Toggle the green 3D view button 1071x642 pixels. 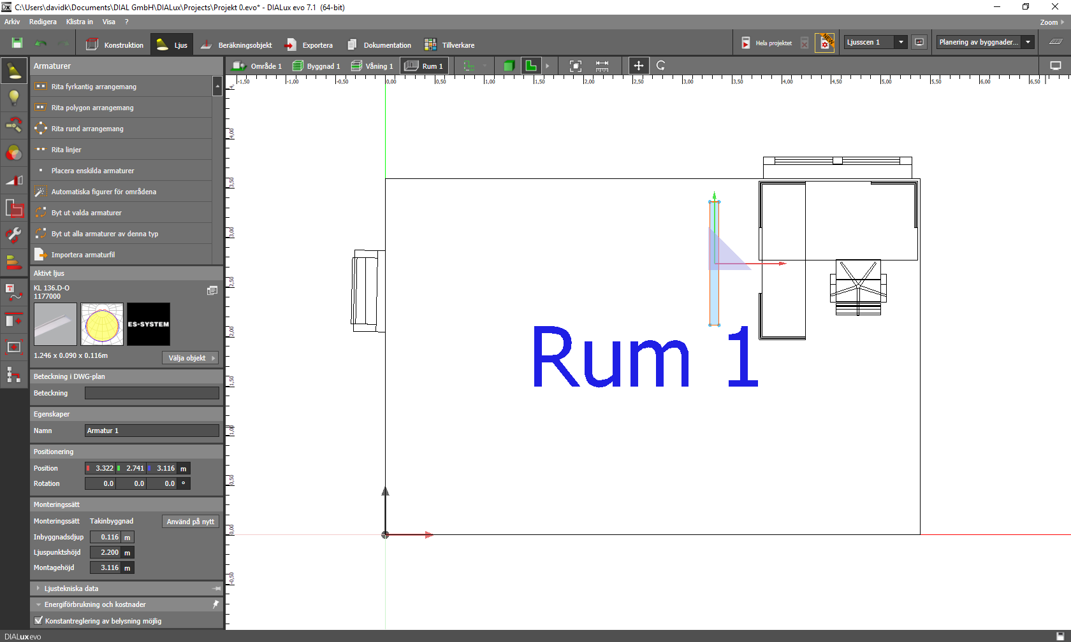click(x=508, y=66)
